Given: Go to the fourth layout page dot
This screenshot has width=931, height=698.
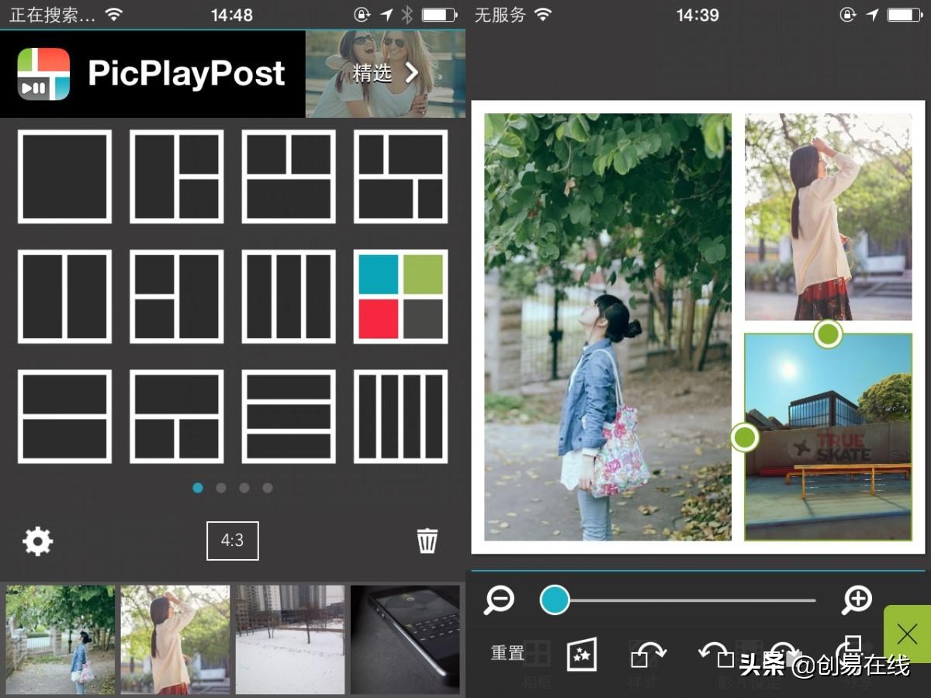Looking at the screenshot, I should pyautogui.click(x=268, y=488).
